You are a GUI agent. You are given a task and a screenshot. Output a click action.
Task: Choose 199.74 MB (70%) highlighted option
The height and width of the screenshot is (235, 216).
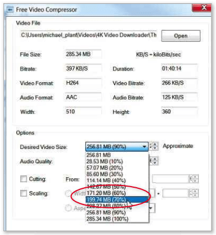pyautogui.click(x=117, y=199)
